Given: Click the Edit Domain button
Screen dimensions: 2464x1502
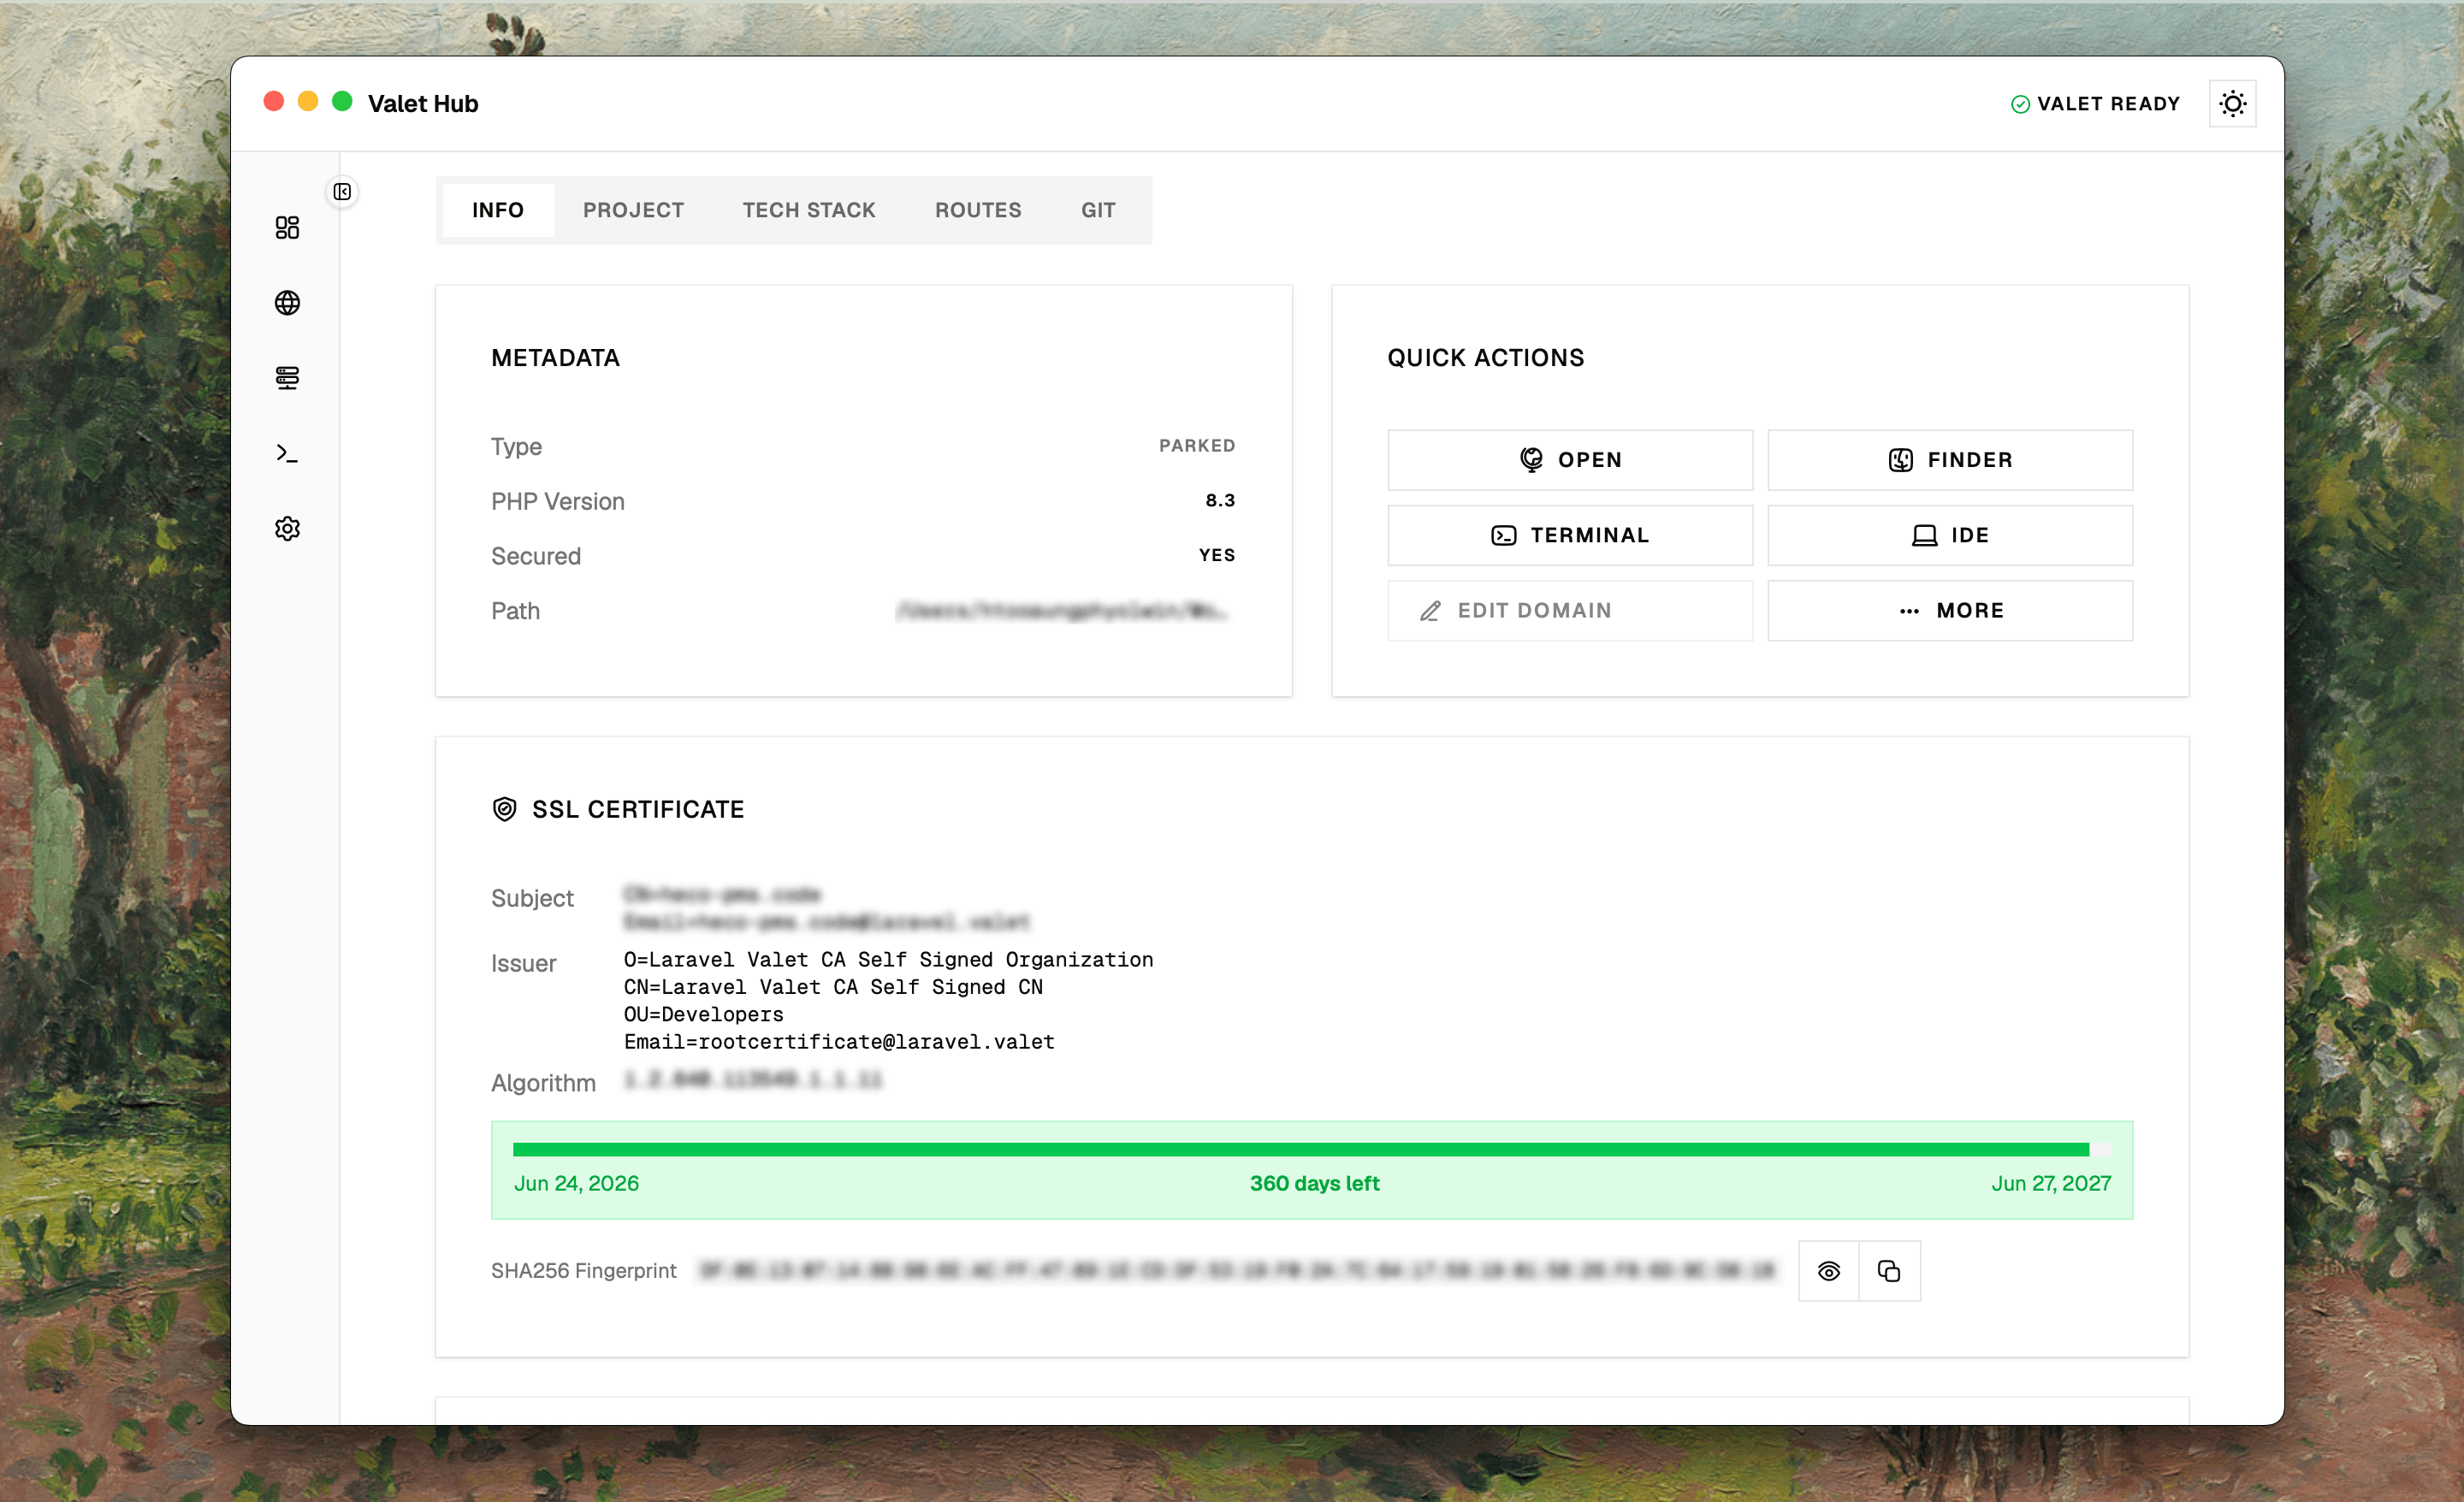Looking at the screenshot, I should pyautogui.click(x=1570, y=610).
